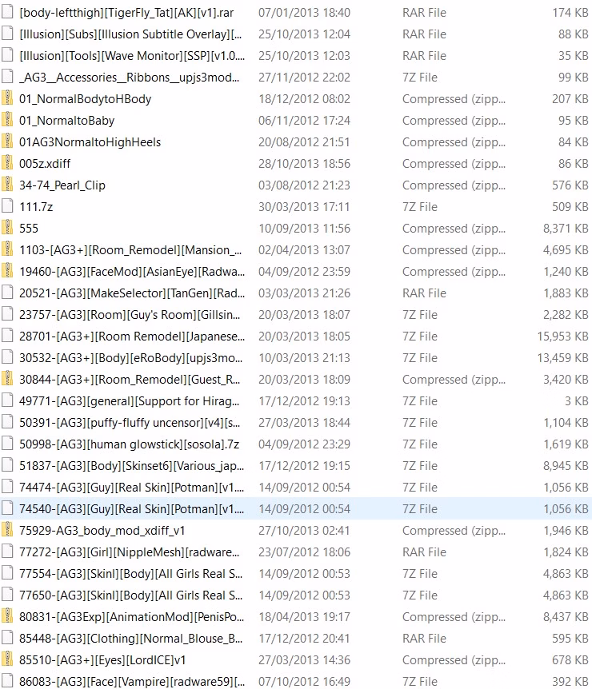Select 85448-[AG3][Clothing][Normal_Blouse file name
592x689 pixels.
130,638
